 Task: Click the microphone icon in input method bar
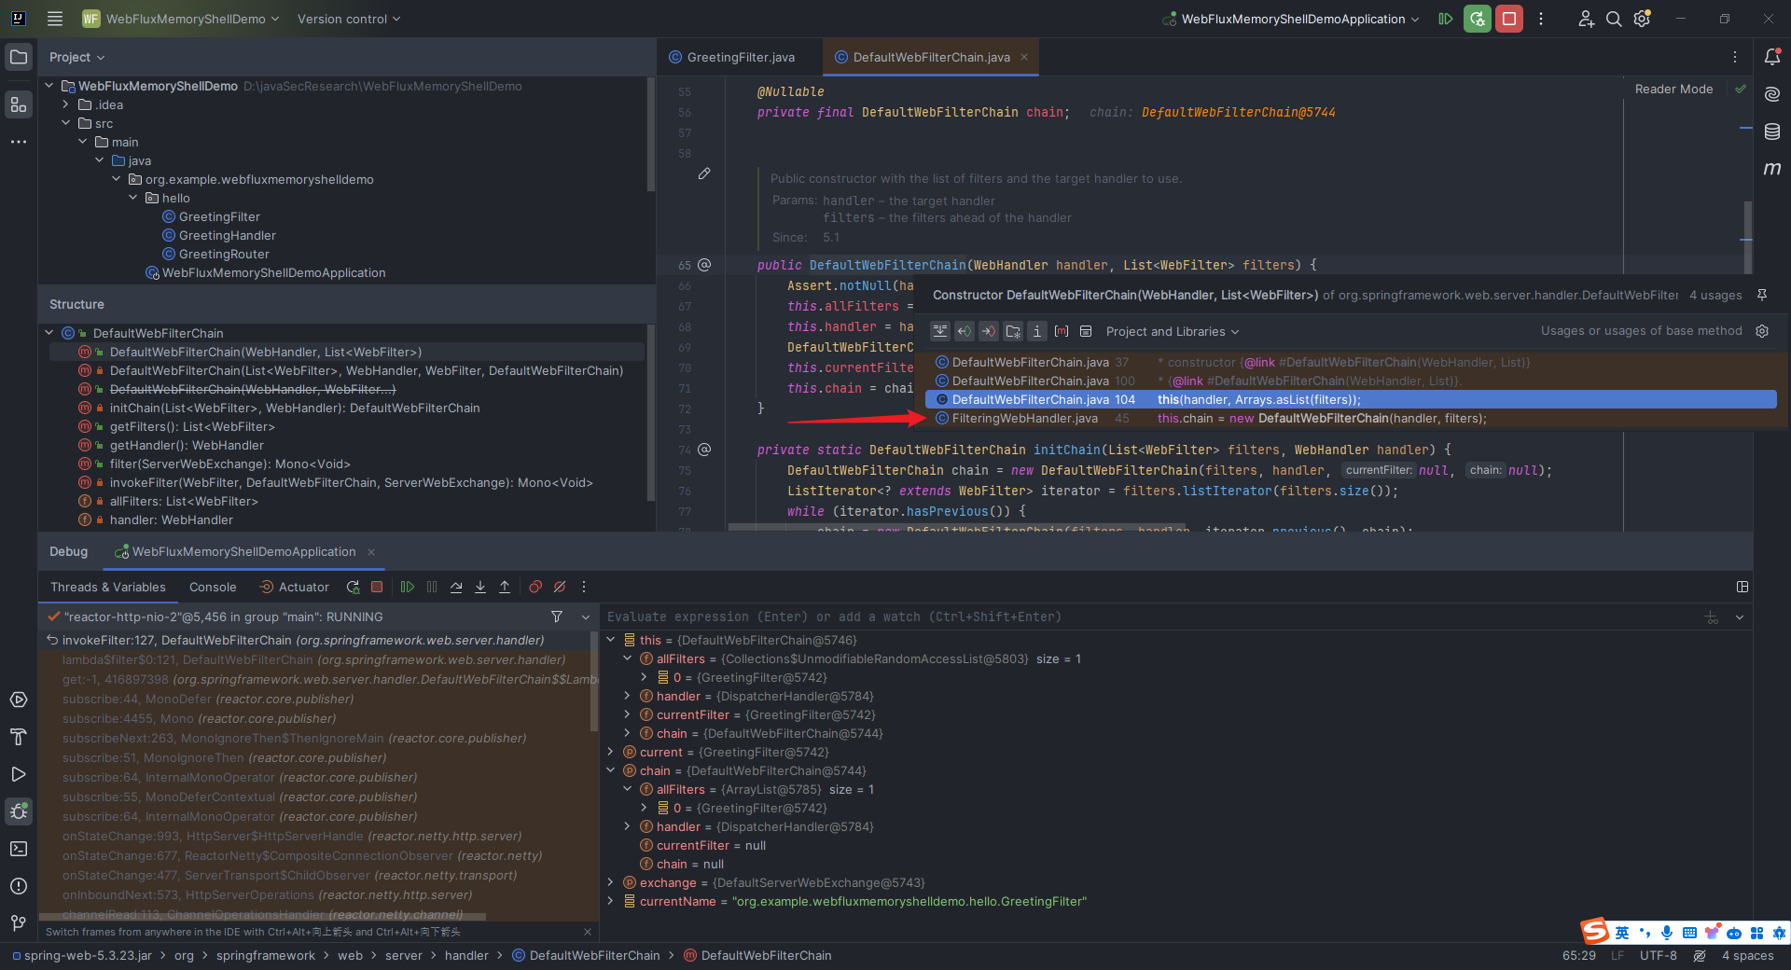coord(1667,932)
